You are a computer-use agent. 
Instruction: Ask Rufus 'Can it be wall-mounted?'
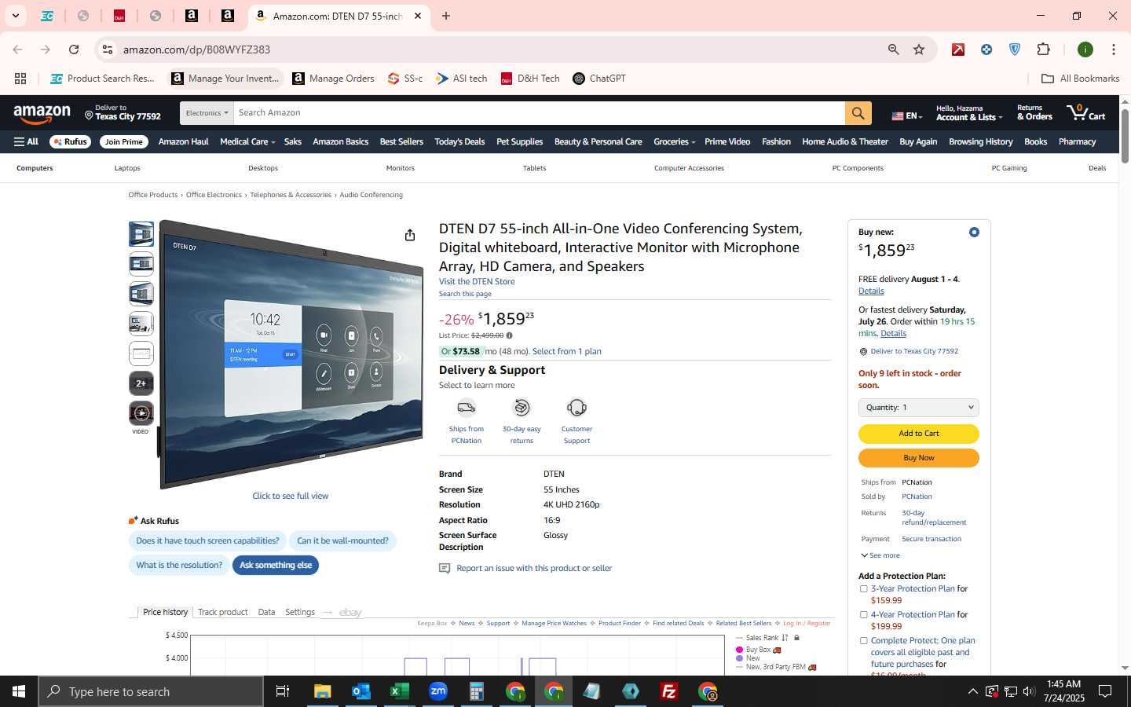(342, 540)
